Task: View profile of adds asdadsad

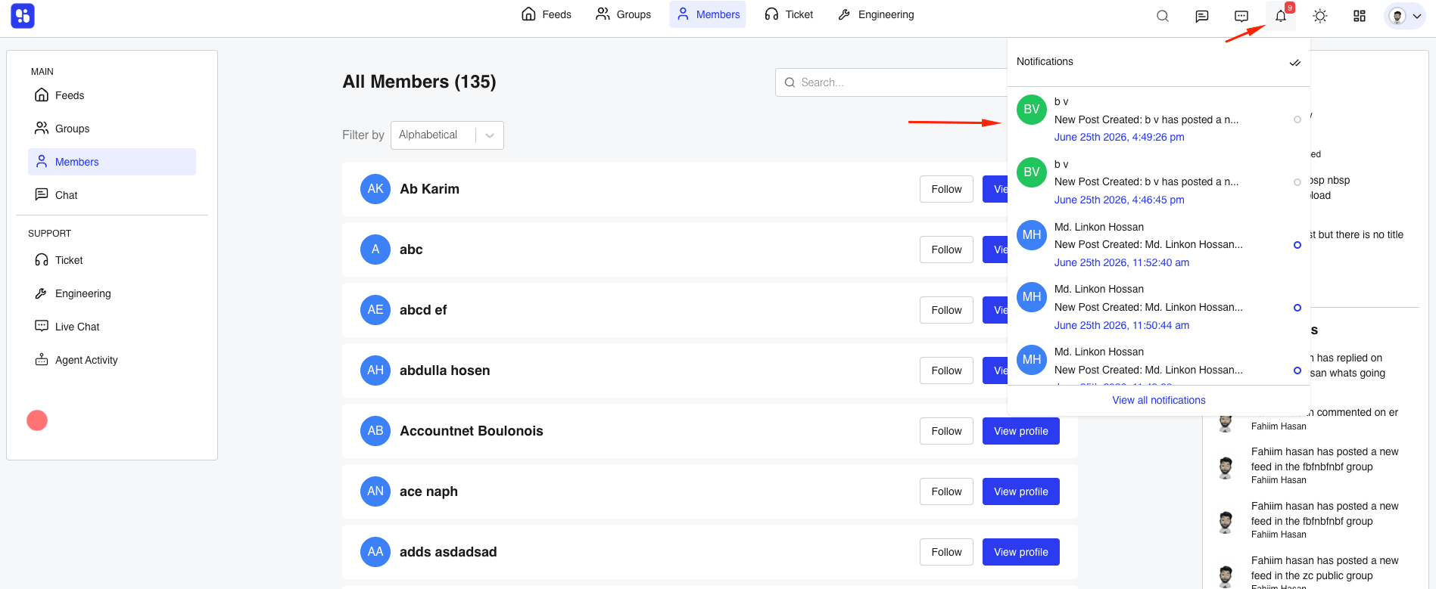Action: pyautogui.click(x=1021, y=552)
